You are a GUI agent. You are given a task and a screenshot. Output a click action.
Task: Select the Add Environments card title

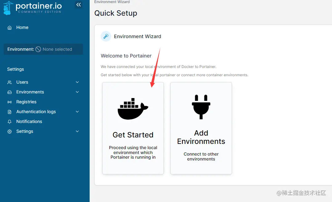[x=201, y=137]
